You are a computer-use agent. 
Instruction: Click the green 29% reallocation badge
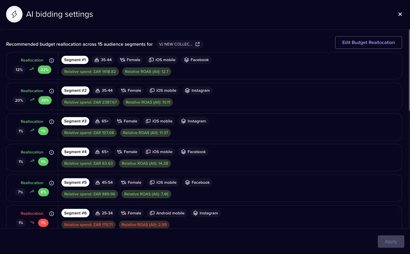(45, 101)
